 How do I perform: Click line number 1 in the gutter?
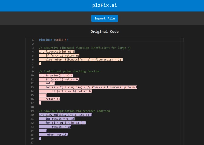(33, 40)
